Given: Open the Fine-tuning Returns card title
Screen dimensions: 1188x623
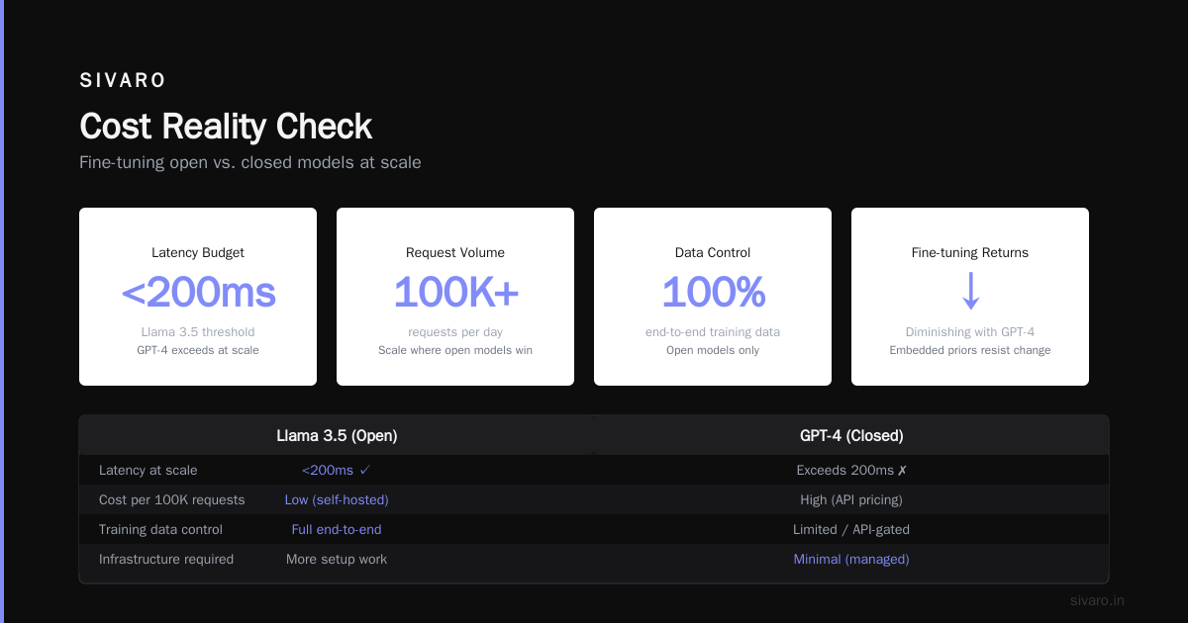Looking at the screenshot, I should tap(970, 252).
